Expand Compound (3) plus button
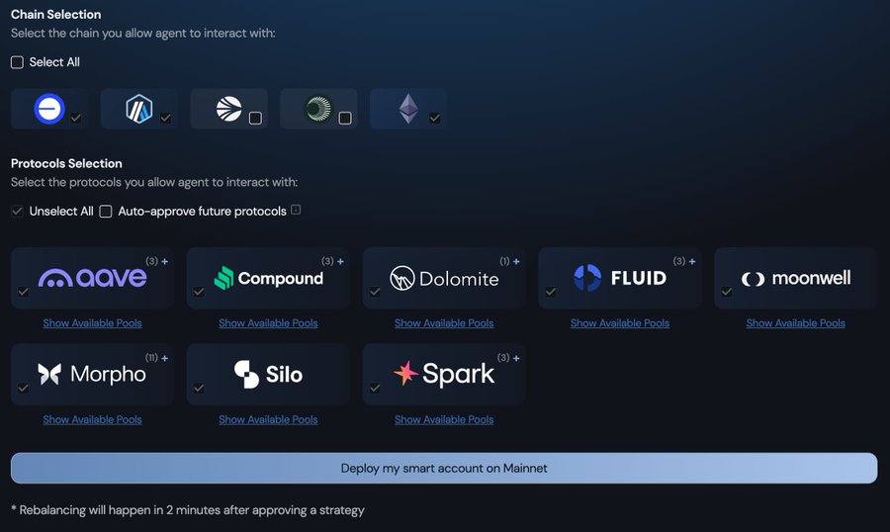 click(340, 261)
